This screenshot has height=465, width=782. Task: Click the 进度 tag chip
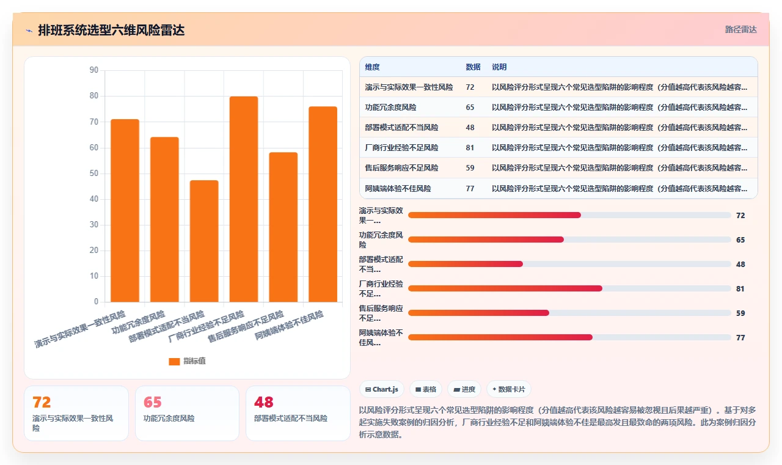[x=464, y=389]
